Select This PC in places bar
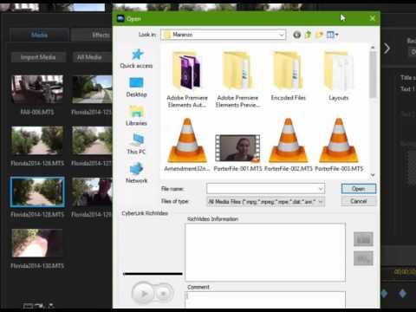Screen dimensions: 416x312 136,144
